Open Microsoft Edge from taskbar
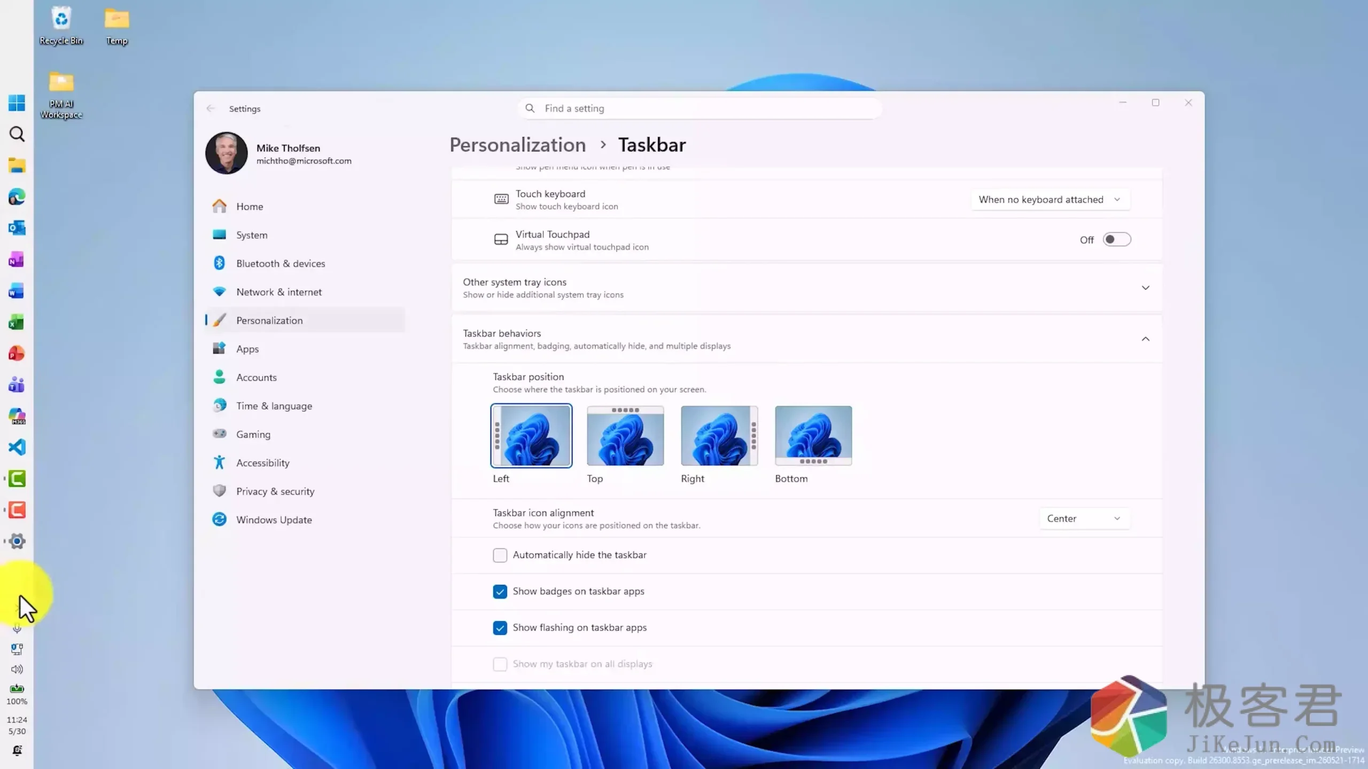This screenshot has width=1368, height=769. coord(17,197)
